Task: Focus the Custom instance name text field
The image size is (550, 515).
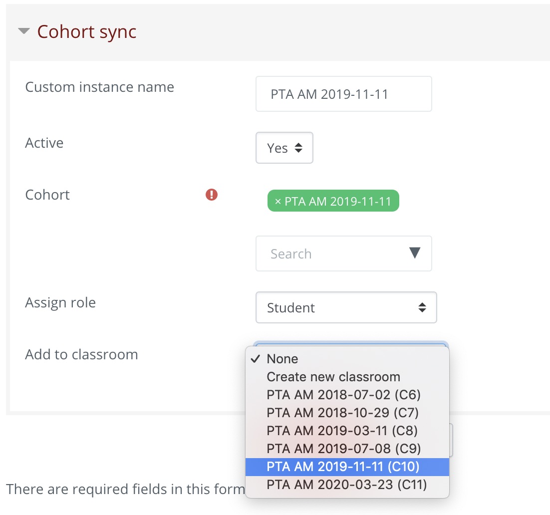Action: [x=343, y=94]
